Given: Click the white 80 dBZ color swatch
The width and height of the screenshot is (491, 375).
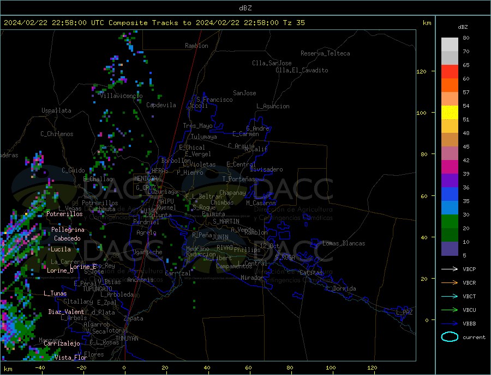Looking at the screenshot, I should [450, 45].
